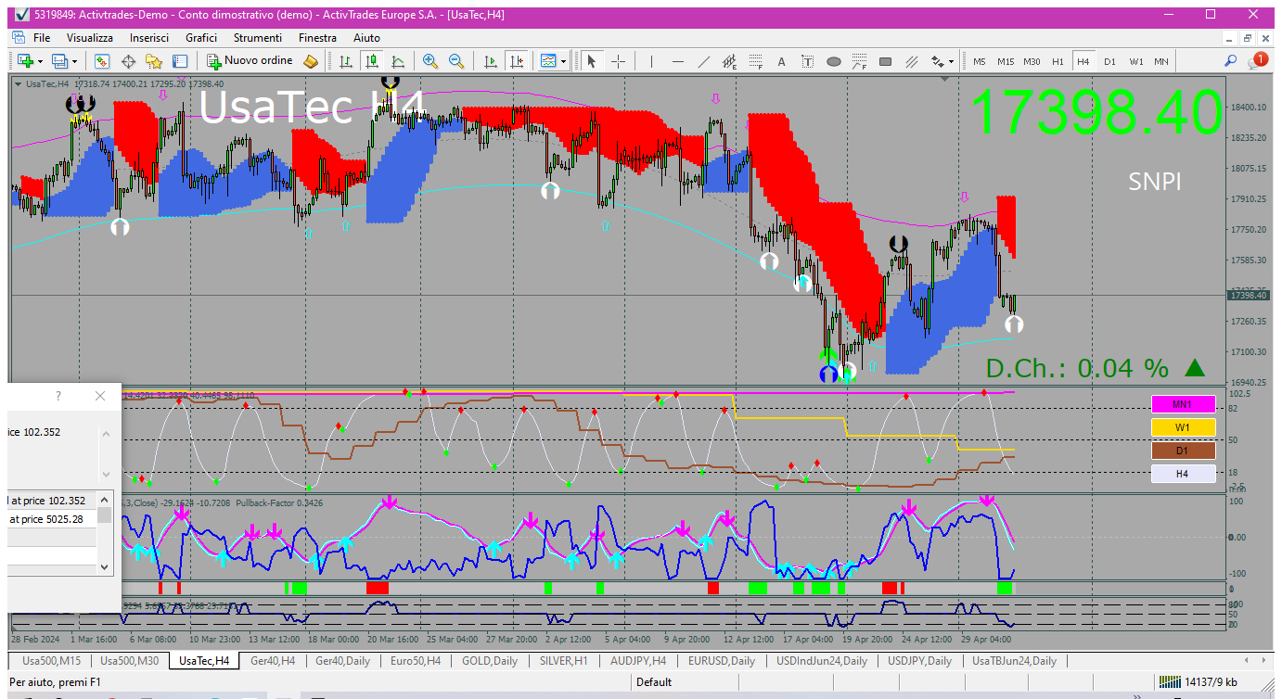
Task: Open the Visualizza menu
Action: point(90,38)
